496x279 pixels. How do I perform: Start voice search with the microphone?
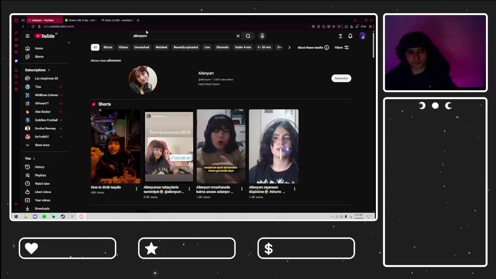click(x=262, y=36)
